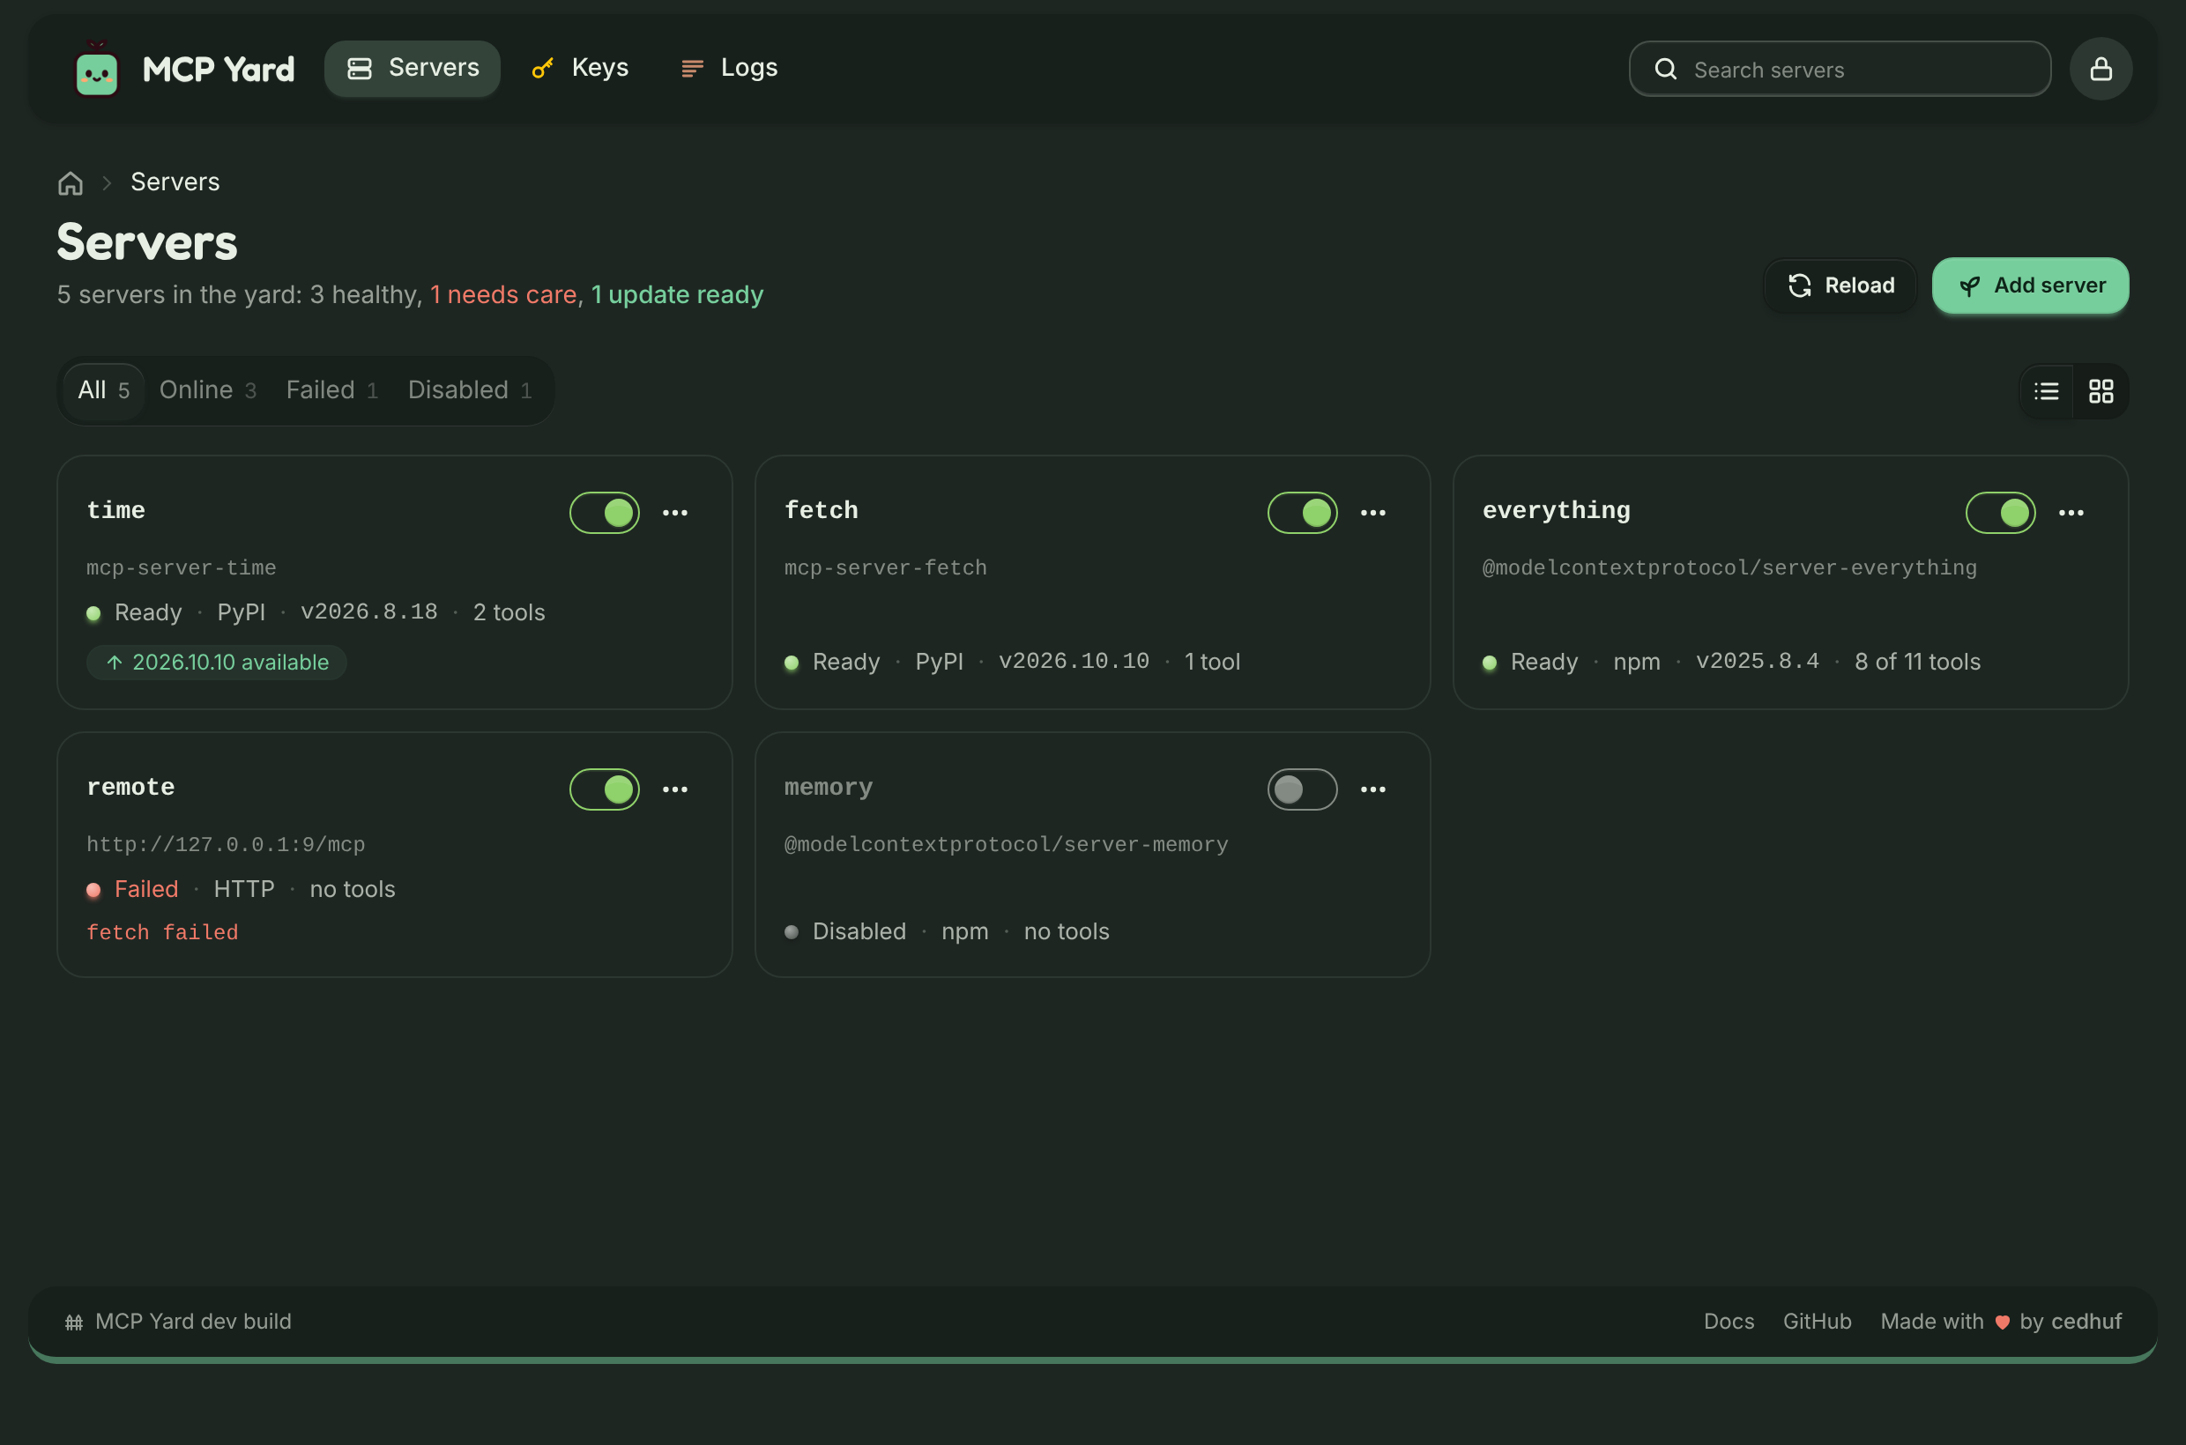This screenshot has width=2186, height=1445.
Task: Click the Servers breadcrumb text
Action: point(175,182)
